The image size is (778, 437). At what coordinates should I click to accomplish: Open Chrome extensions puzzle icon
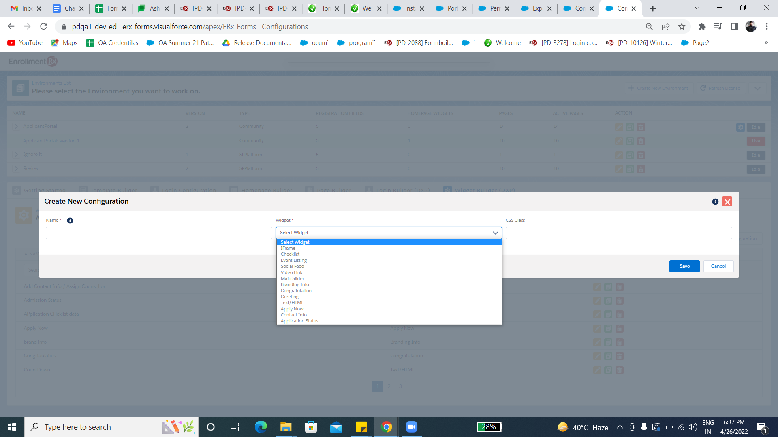coord(702,27)
